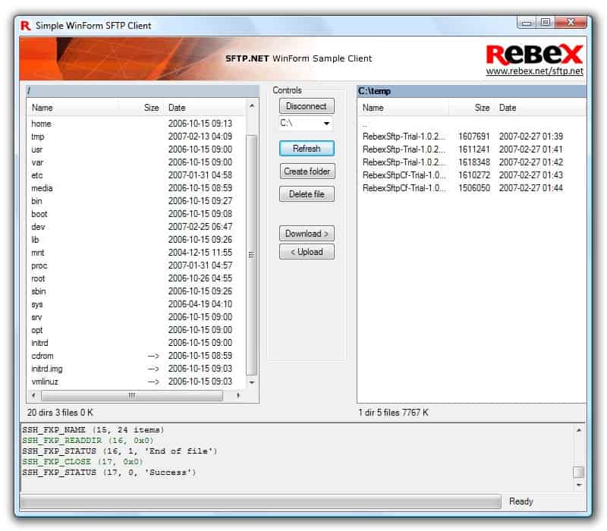
Task: Click log panel scrollbar down arrow
Action: click(579, 485)
